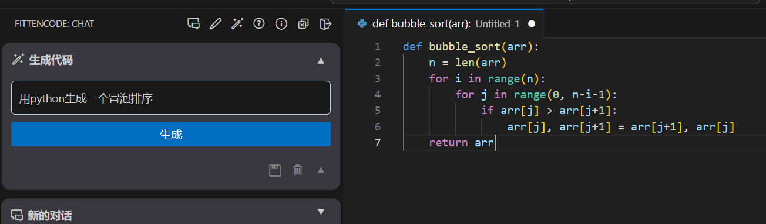This screenshot has height=224, width=766.
Task: Select the magic wand generate icon in header
Action: (x=237, y=24)
